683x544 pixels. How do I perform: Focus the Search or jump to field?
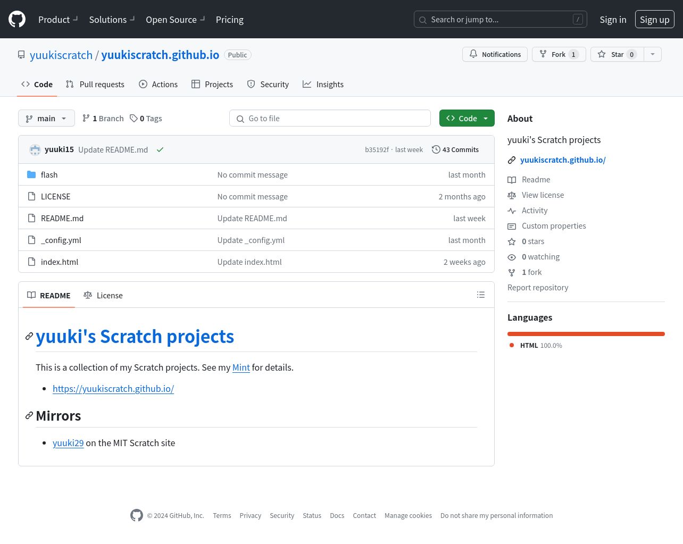(501, 20)
